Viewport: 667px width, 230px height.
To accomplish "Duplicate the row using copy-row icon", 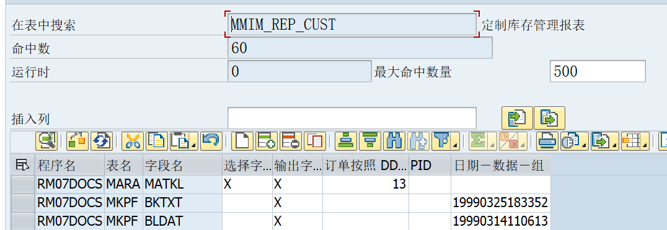I will [x=315, y=142].
